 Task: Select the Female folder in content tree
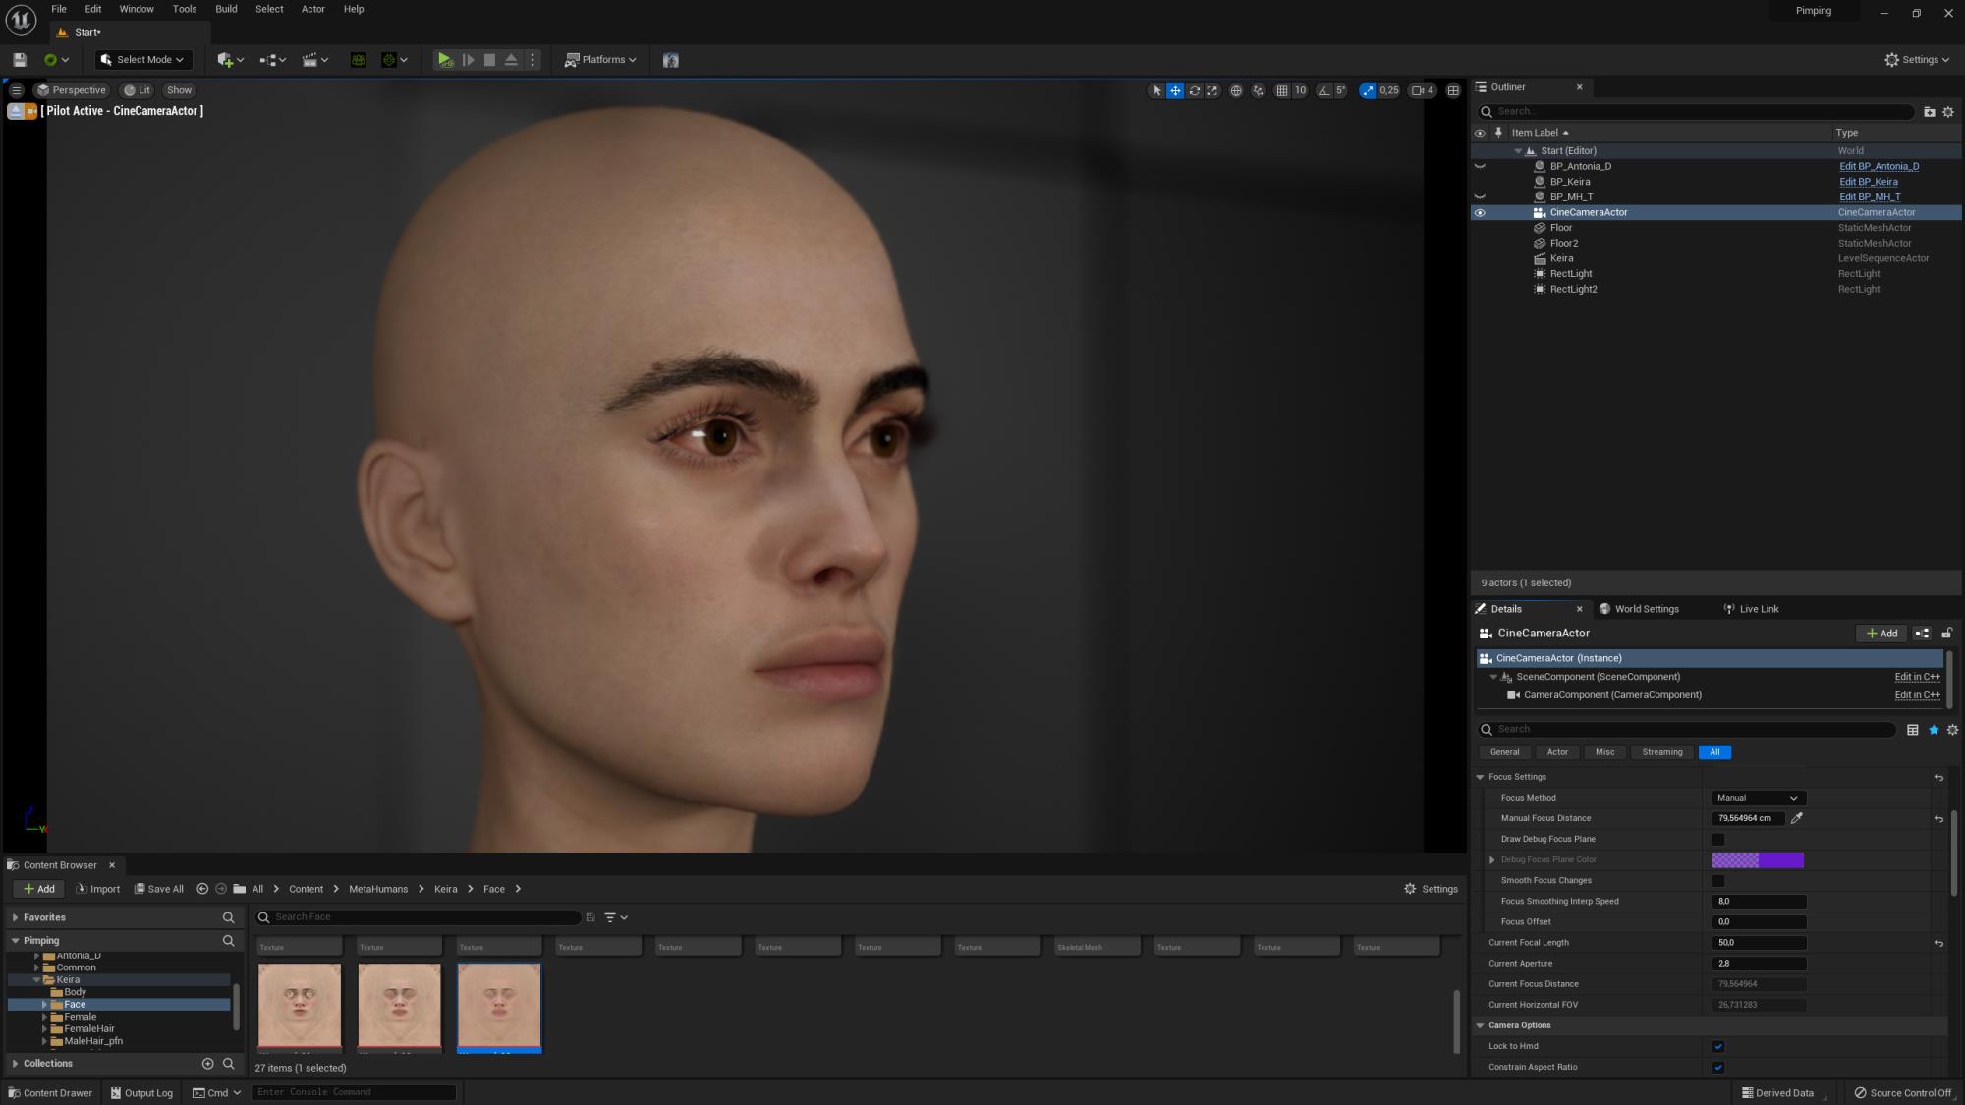(80, 1017)
